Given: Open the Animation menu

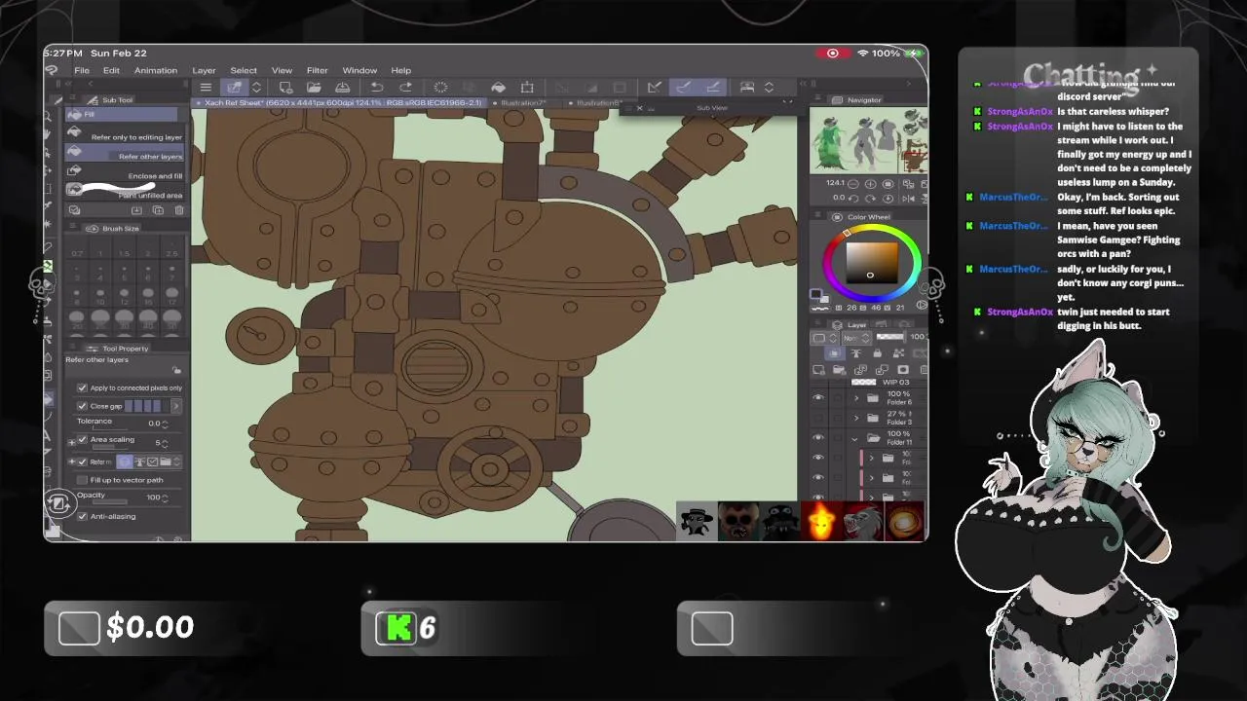Looking at the screenshot, I should 156,70.
